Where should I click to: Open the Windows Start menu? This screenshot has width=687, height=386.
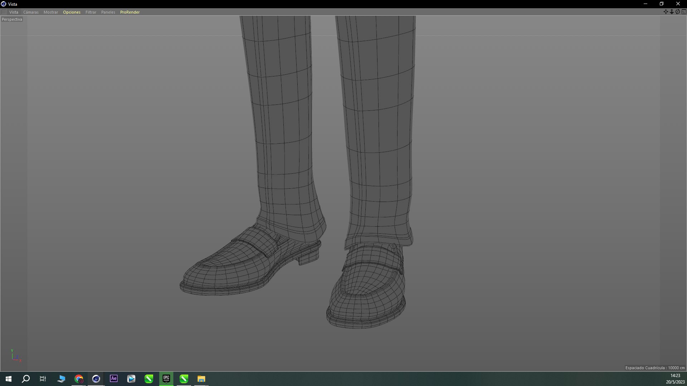(9, 379)
